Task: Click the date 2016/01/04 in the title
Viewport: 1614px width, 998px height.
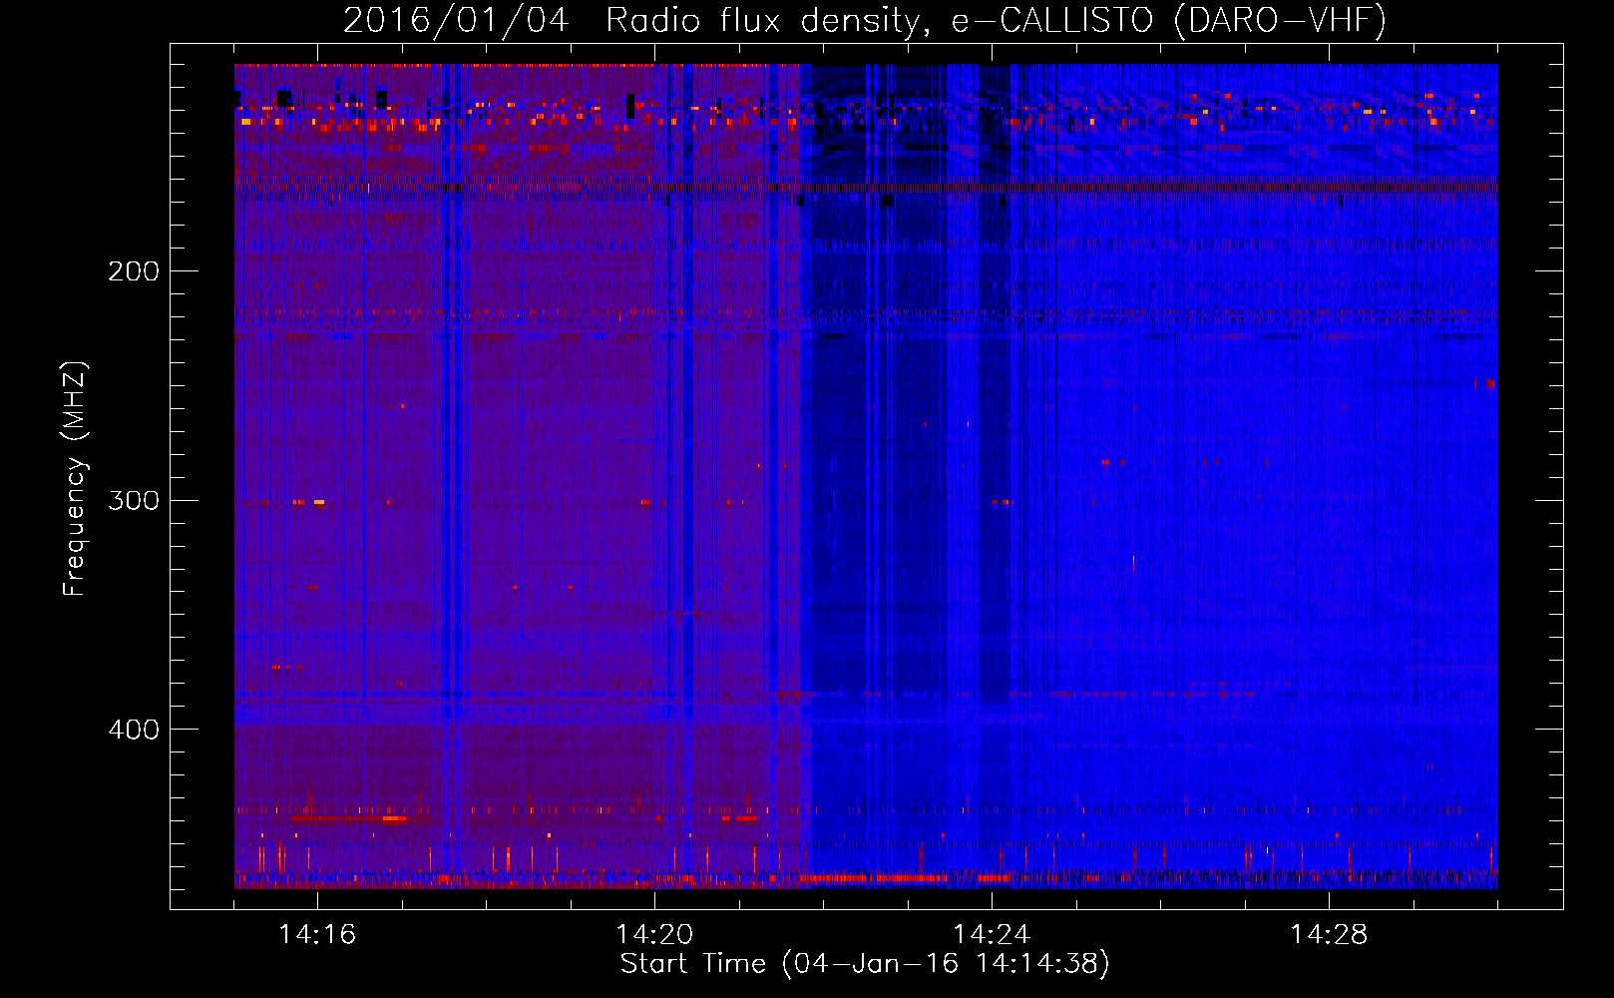Action: click(x=455, y=20)
